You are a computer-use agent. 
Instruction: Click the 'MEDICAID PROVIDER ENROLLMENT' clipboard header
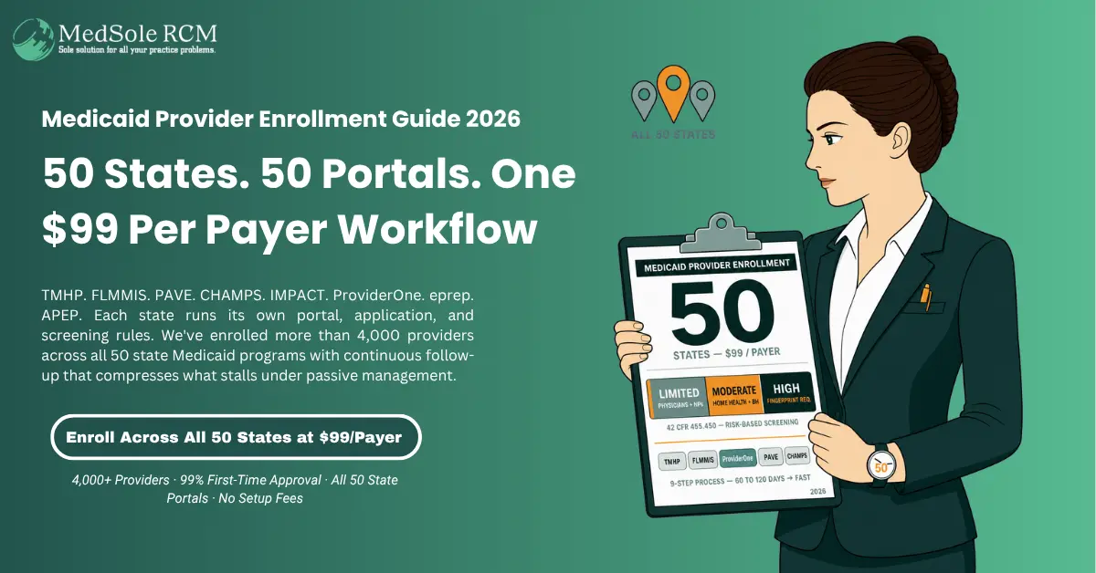point(715,266)
